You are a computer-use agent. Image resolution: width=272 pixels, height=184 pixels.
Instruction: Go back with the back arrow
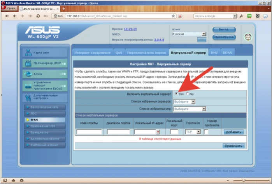[15, 16]
